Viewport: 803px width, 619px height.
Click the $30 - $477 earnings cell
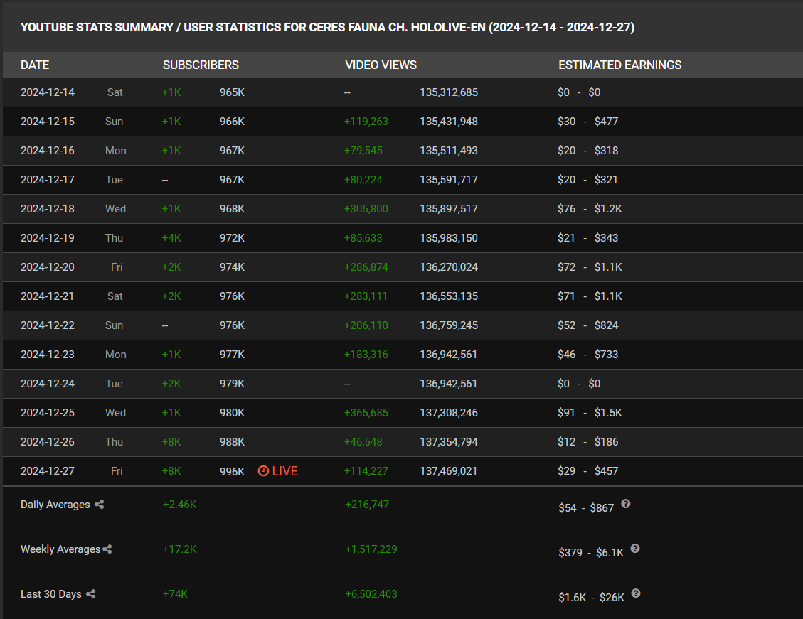588,122
